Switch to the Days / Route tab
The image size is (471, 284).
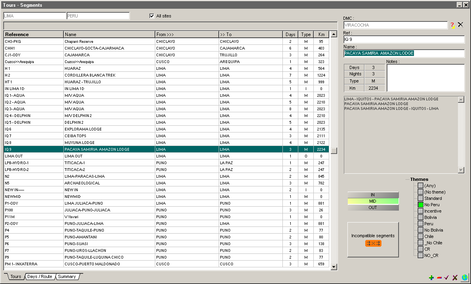click(40, 276)
